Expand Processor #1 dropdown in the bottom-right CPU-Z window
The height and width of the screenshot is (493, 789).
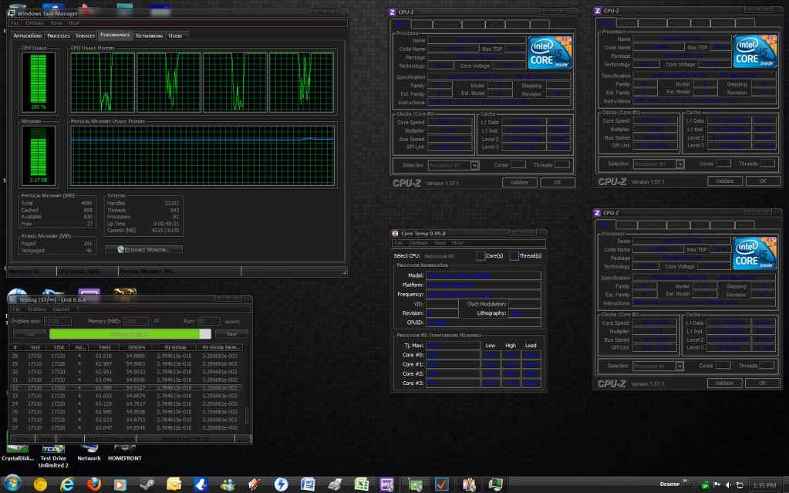pos(658,366)
